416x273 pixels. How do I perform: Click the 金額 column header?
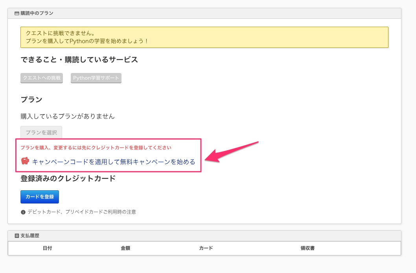click(x=125, y=248)
